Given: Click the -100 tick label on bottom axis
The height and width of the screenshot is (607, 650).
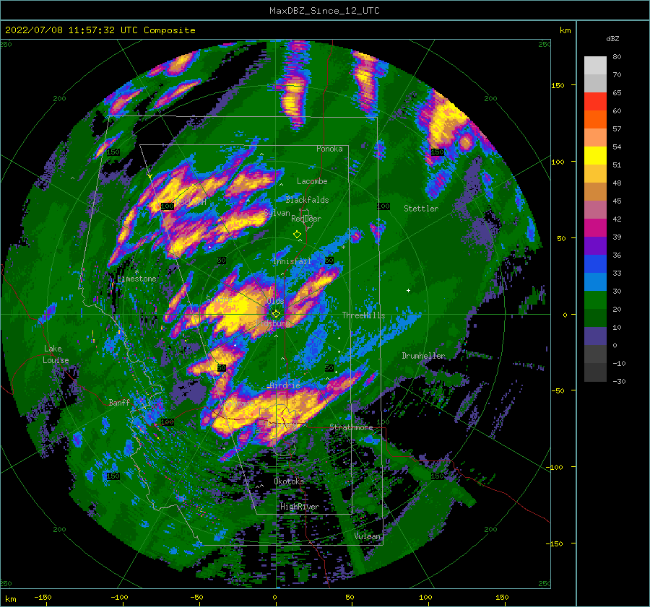Looking at the screenshot, I should click(x=119, y=597).
